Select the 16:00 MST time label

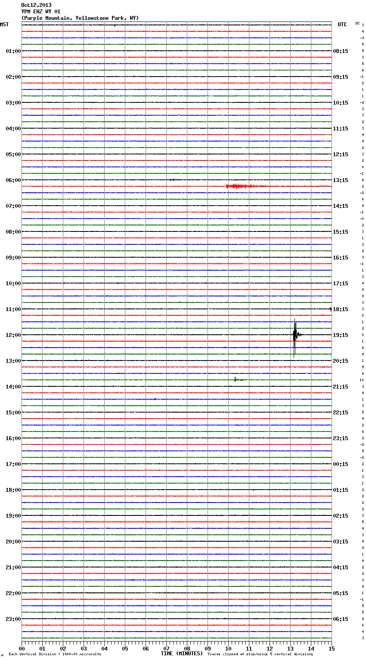13,438
